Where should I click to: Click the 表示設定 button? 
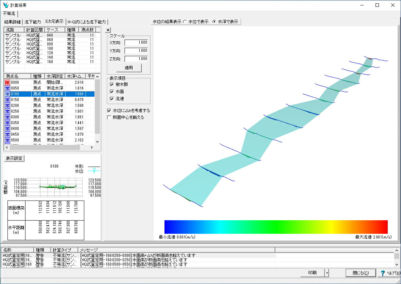point(14,158)
